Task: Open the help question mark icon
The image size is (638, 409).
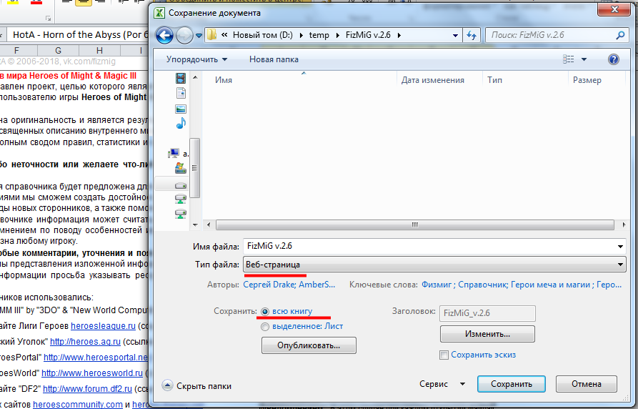Action: (613, 59)
